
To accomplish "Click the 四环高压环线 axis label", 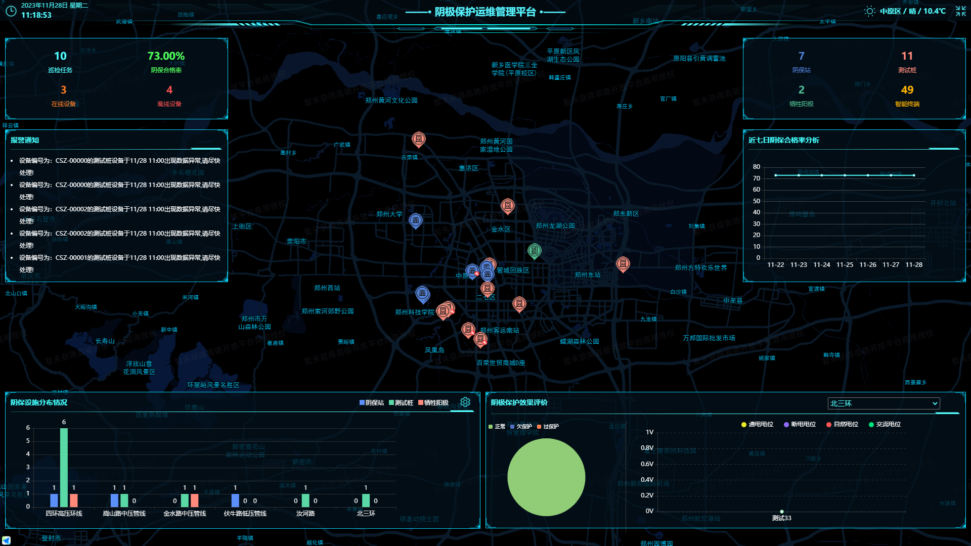I will tap(64, 514).
